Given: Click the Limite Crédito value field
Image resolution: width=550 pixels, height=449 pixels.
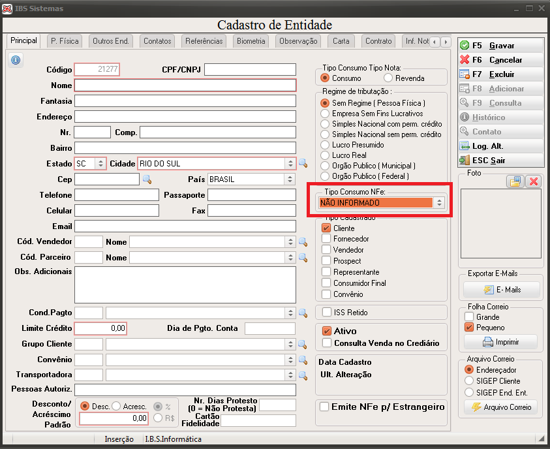Looking at the screenshot, I should point(100,328).
